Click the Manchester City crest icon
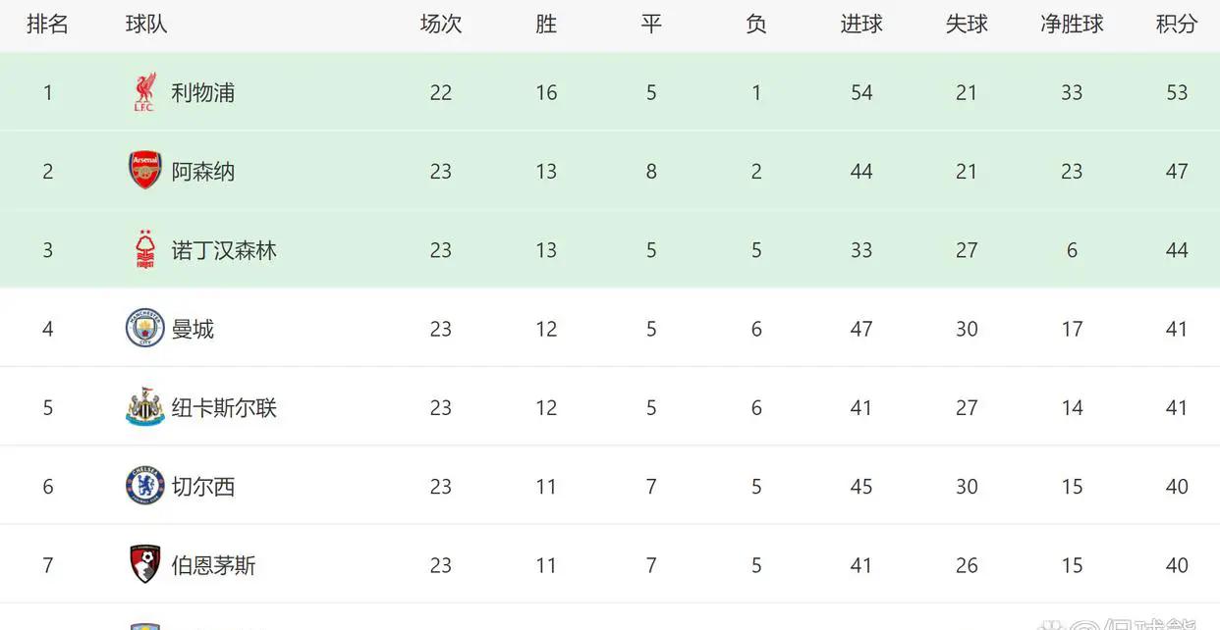The width and height of the screenshot is (1220, 630). [x=144, y=328]
